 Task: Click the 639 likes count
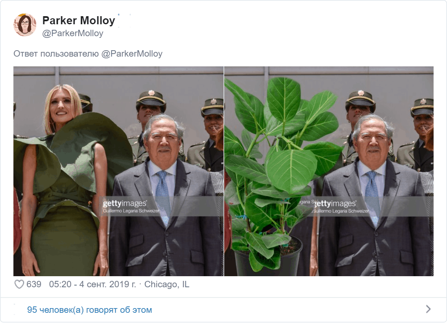[x=34, y=284]
